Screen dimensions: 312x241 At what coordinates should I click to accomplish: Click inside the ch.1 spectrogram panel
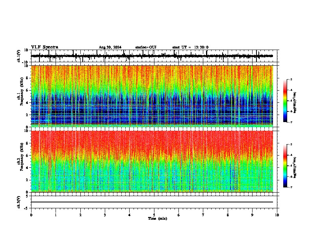tap(152, 96)
